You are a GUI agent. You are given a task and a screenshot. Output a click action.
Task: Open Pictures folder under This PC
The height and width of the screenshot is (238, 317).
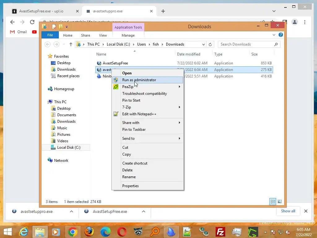click(x=64, y=134)
